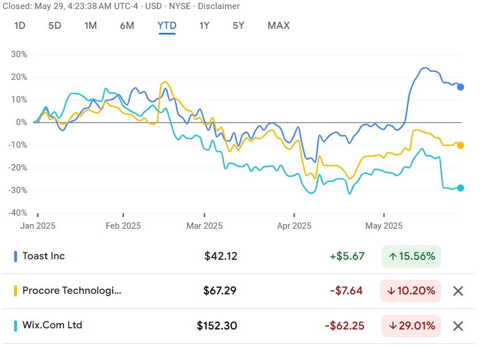
Task: Switch to the 5D range tab
Action: coord(55,25)
